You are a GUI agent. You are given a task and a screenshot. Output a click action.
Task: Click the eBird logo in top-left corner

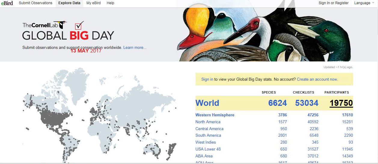click(x=7, y=3)
